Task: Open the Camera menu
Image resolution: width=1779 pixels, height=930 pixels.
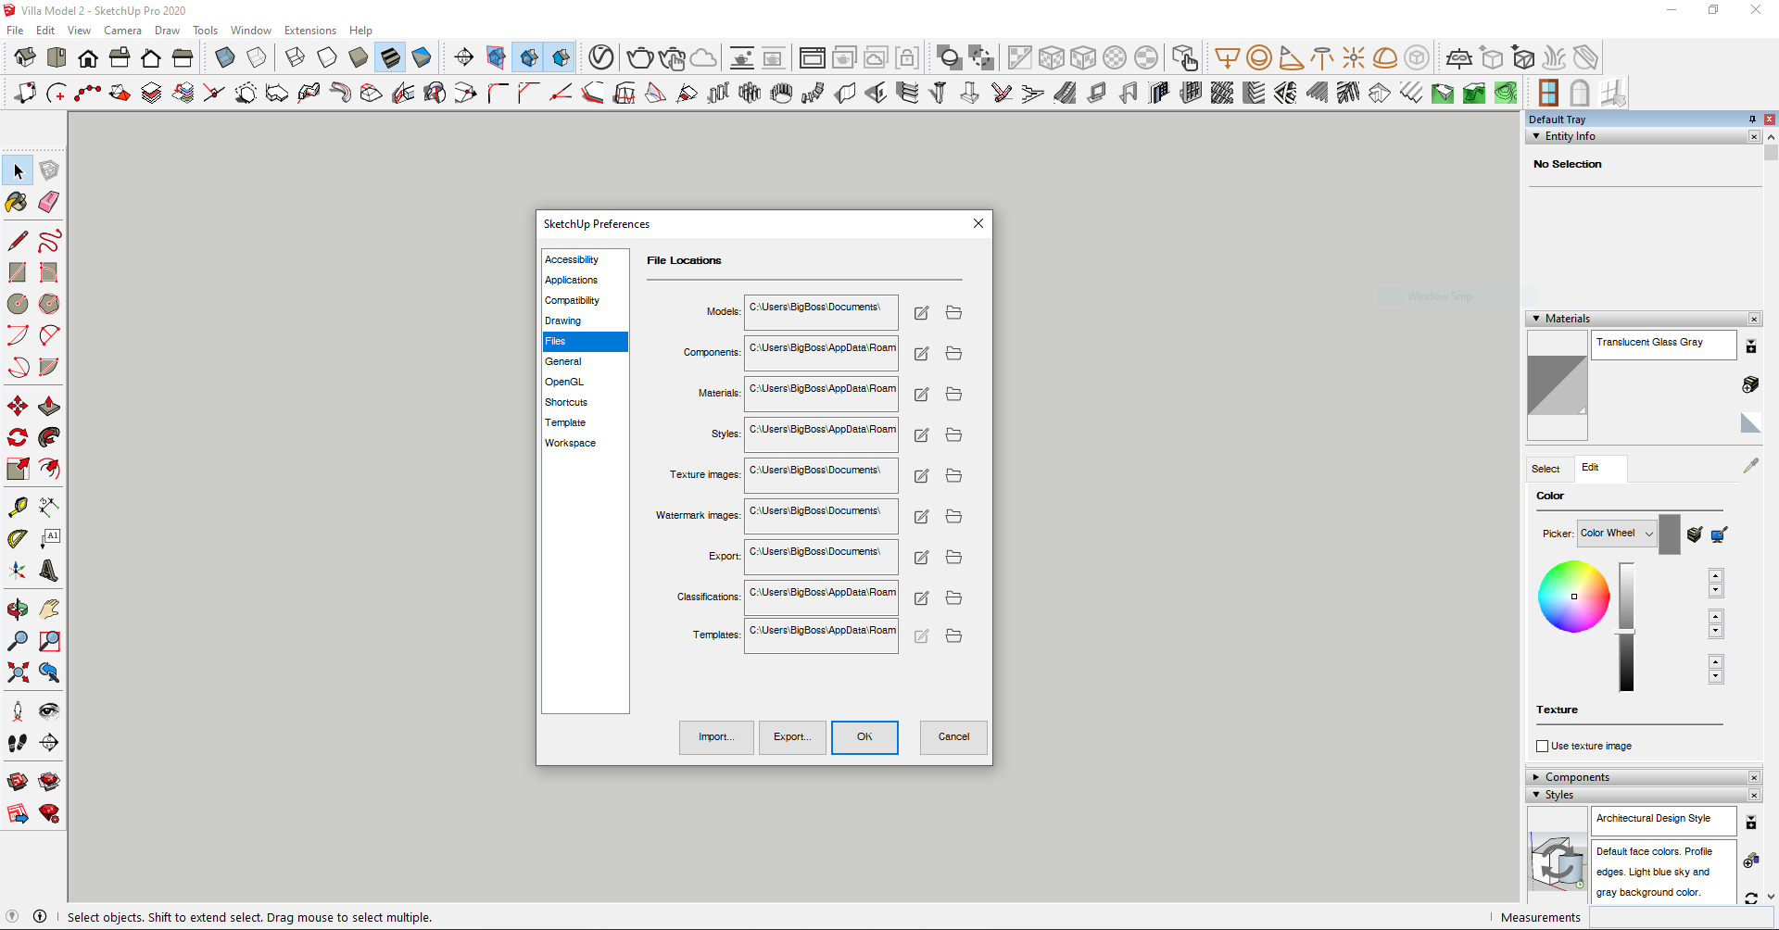Action: point(122,31)
